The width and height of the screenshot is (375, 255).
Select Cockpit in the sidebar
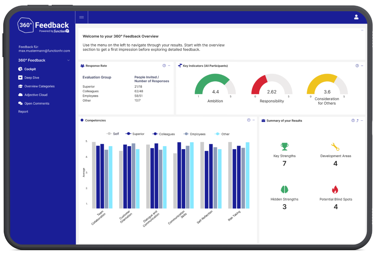(30, 69)
